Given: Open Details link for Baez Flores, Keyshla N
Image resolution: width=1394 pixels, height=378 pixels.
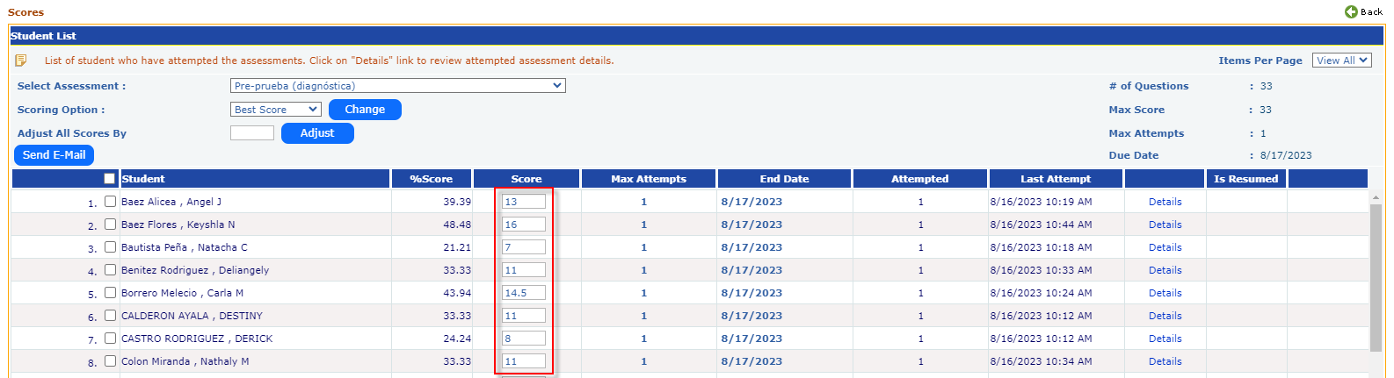Looking at the screenshot, I should click(1165, 225).
